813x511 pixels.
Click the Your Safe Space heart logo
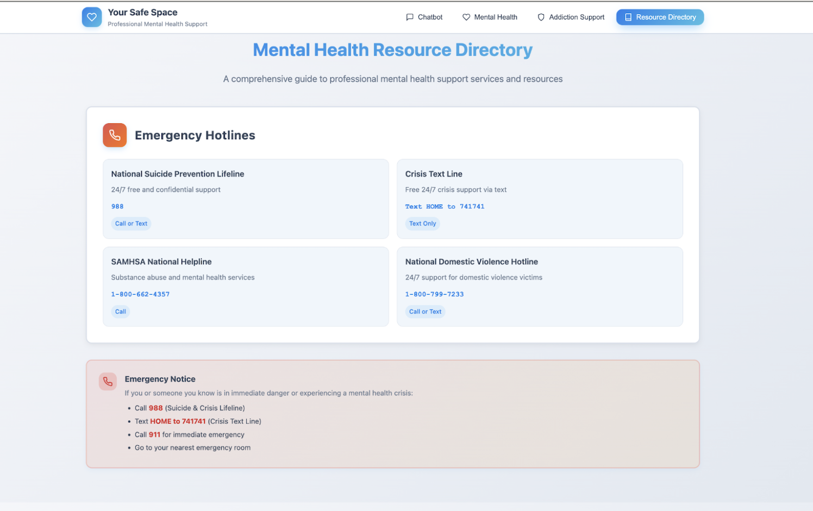(92, 17)
